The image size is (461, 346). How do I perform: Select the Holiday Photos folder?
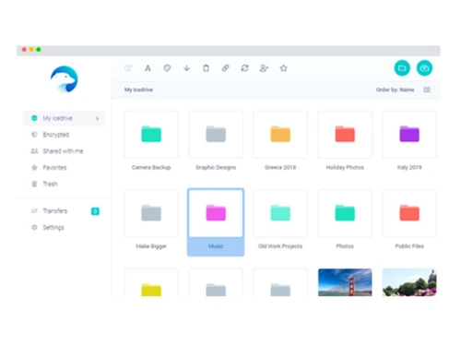click(345, 135)
